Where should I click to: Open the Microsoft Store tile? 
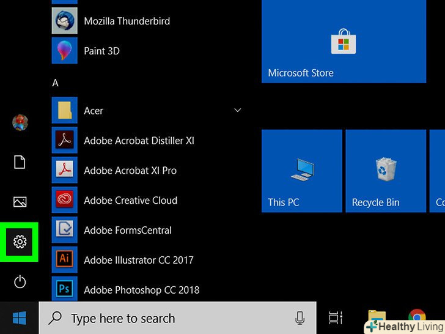point(343,42)
